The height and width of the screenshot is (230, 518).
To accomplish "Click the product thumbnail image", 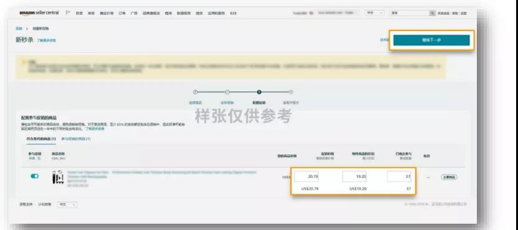I will [x=58, y=177].
